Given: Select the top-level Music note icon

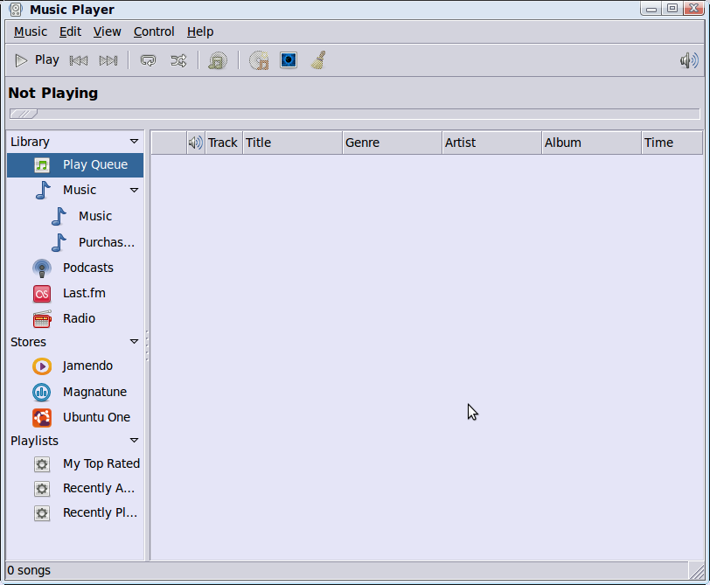Looking at the screenshot, I should click(x=43, y=190).
